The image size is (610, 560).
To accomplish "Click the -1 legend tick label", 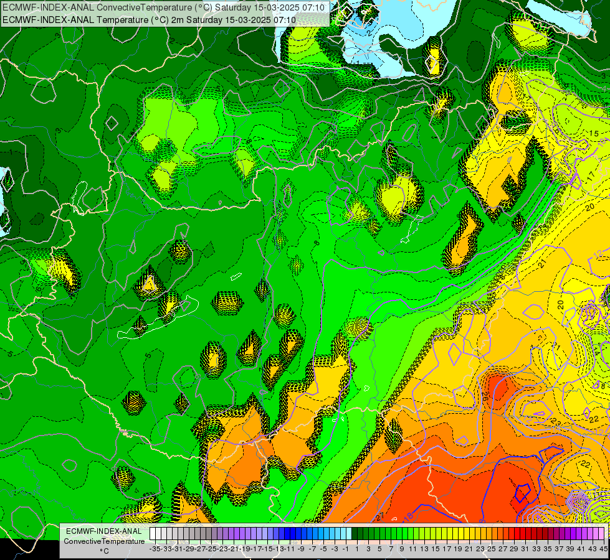I will (345, 549).
